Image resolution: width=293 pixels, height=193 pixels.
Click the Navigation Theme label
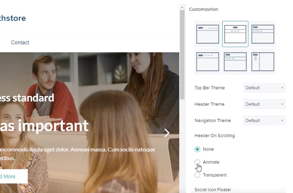pos(213,121)
